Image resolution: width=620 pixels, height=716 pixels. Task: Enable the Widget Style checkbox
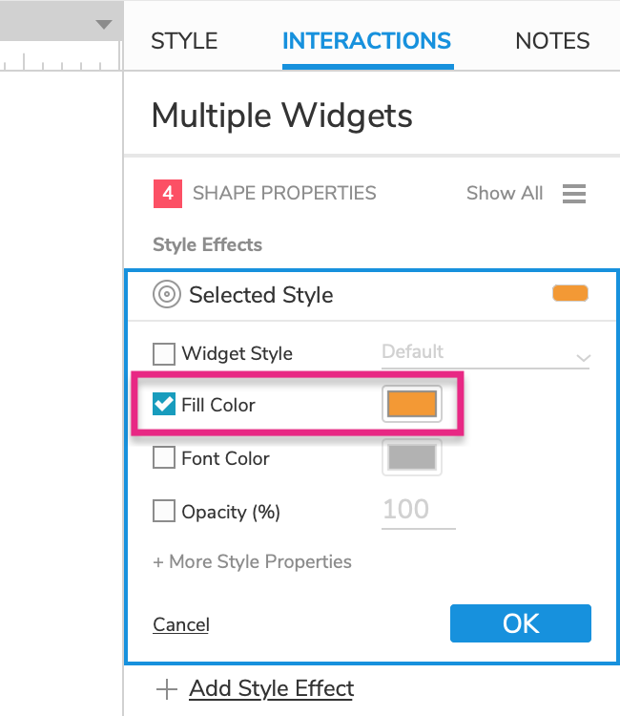[x=164, y=354]
